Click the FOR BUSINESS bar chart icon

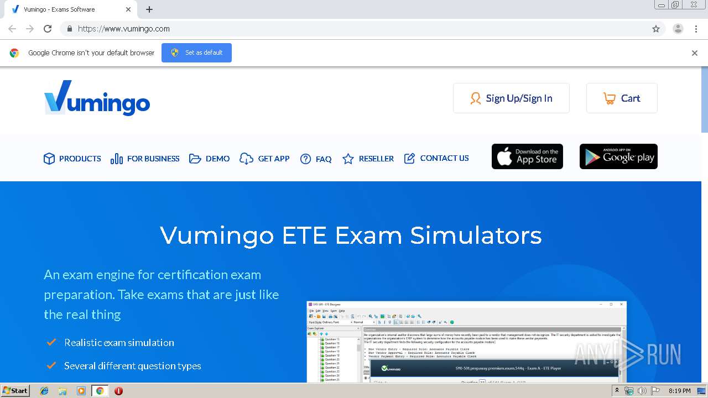pos(117,159)
